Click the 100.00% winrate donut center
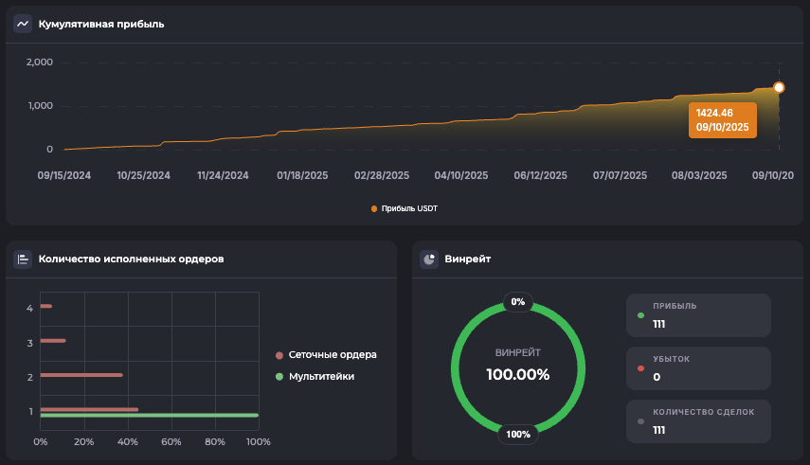The width and height of the screenshot is (810, 465). 517,373
